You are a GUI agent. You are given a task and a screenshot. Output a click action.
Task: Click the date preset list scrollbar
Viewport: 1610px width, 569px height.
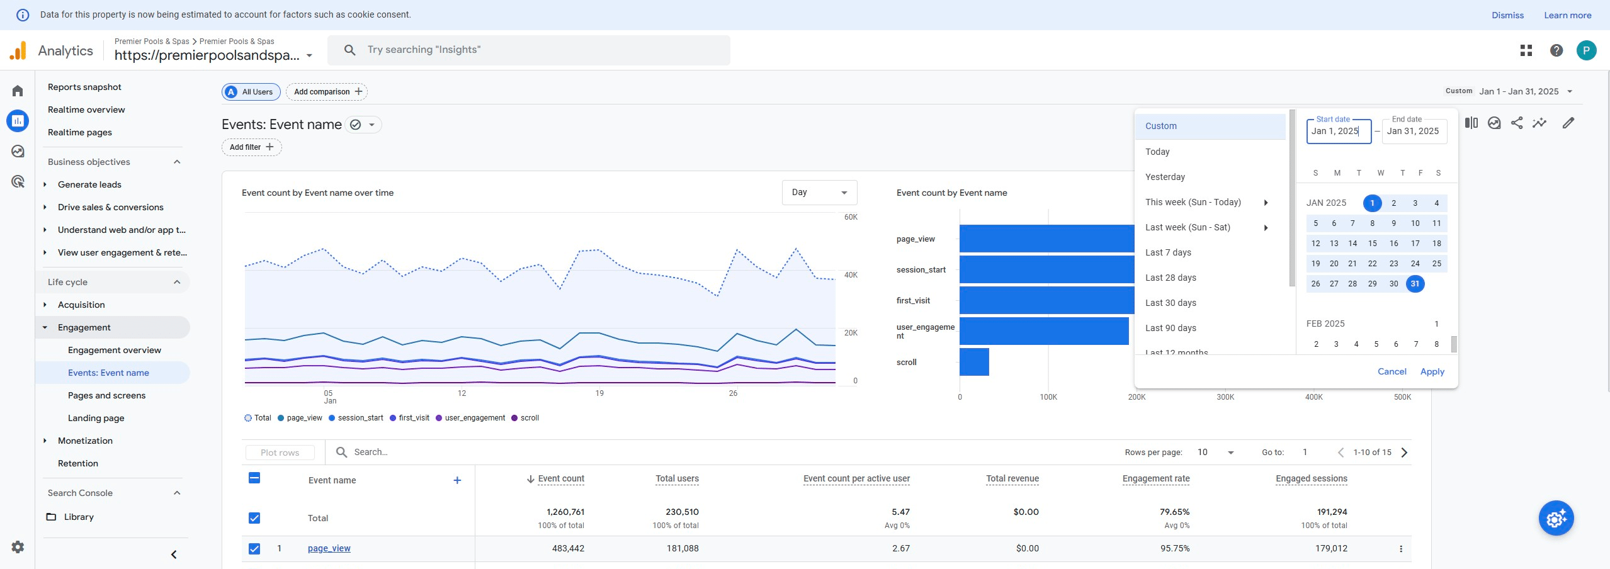pyautogui.click(x=1292, y=198)
